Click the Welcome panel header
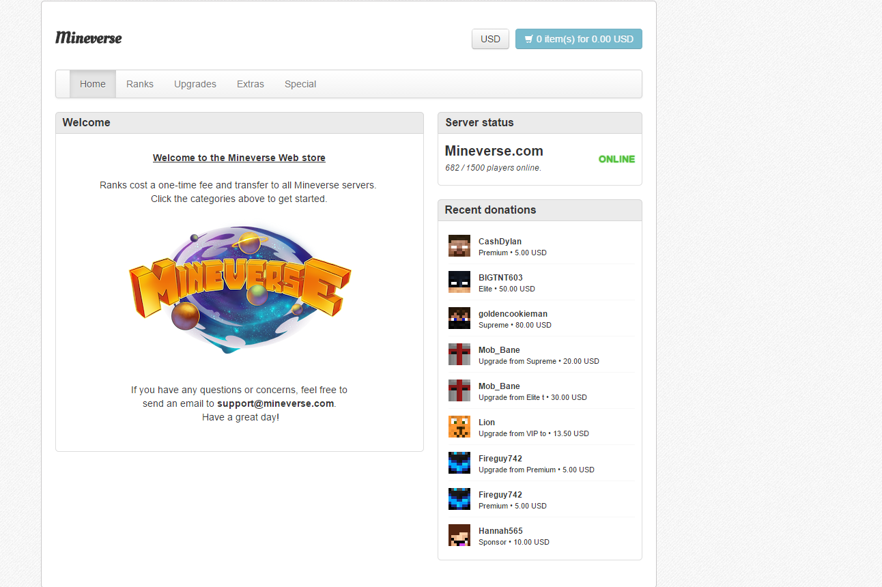 coord(240,123)
